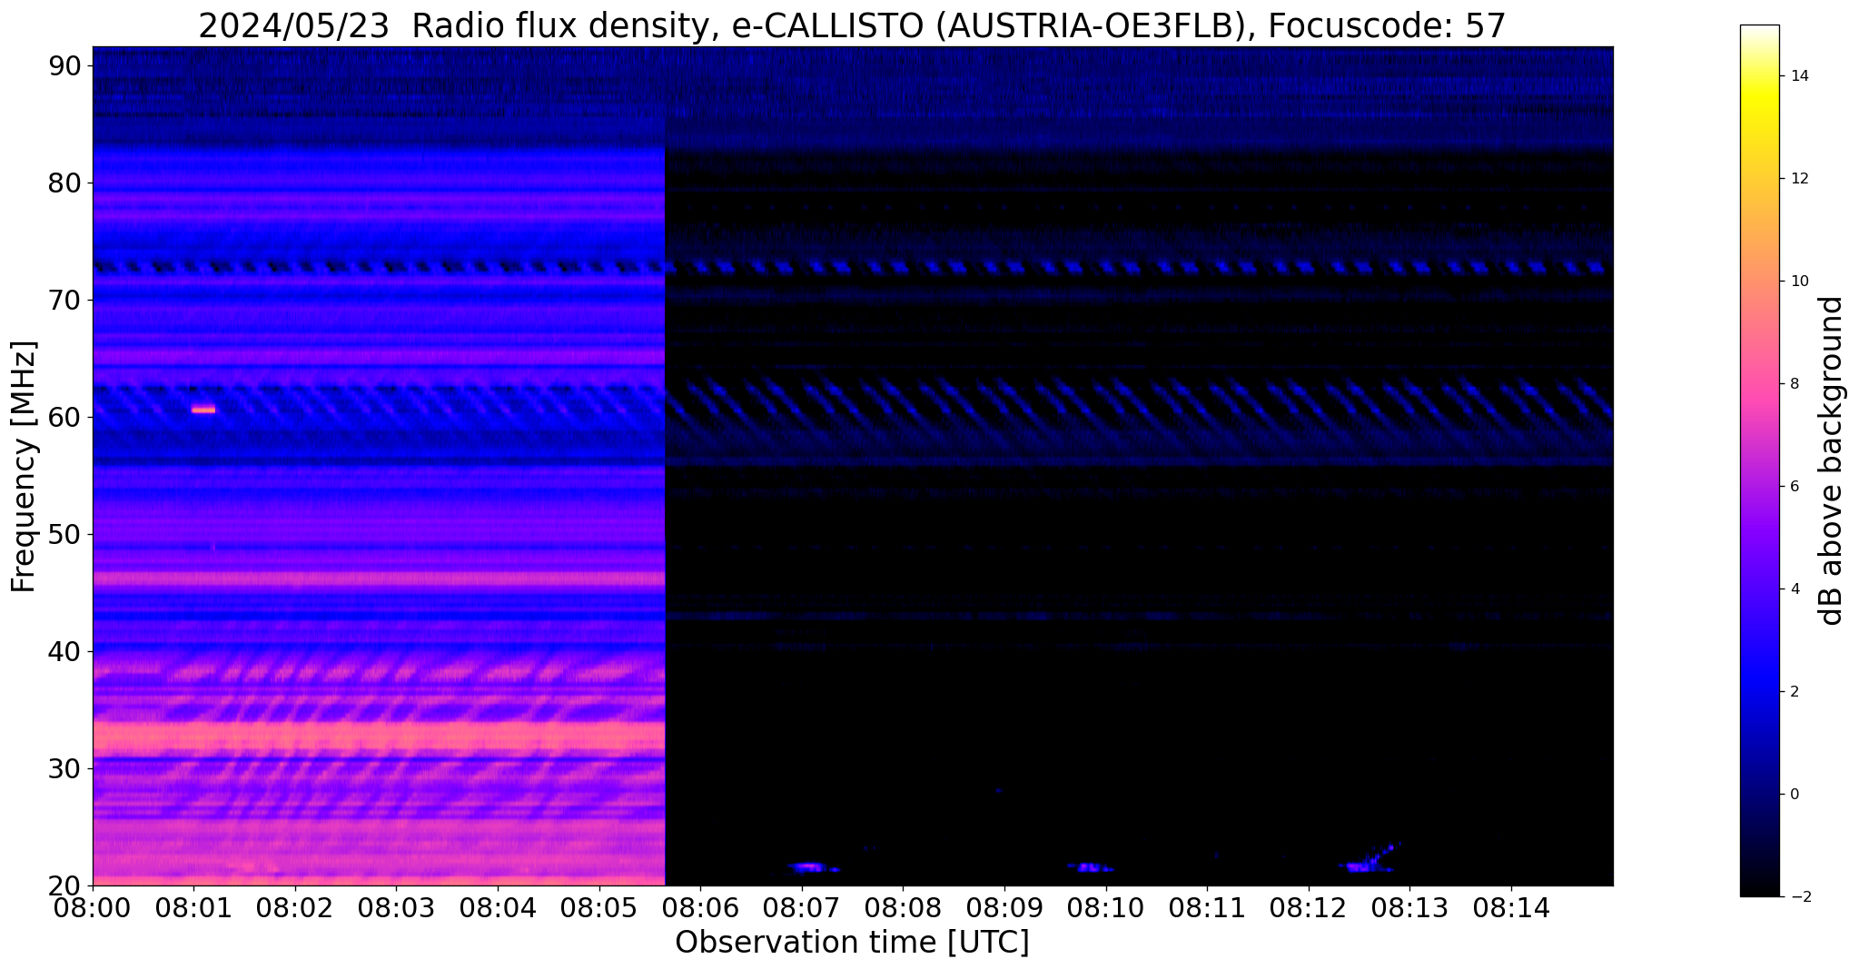Viewport: 1859px width, 969px height.
Task: Click the 08:02 time tick label
Action: (294, 908)
